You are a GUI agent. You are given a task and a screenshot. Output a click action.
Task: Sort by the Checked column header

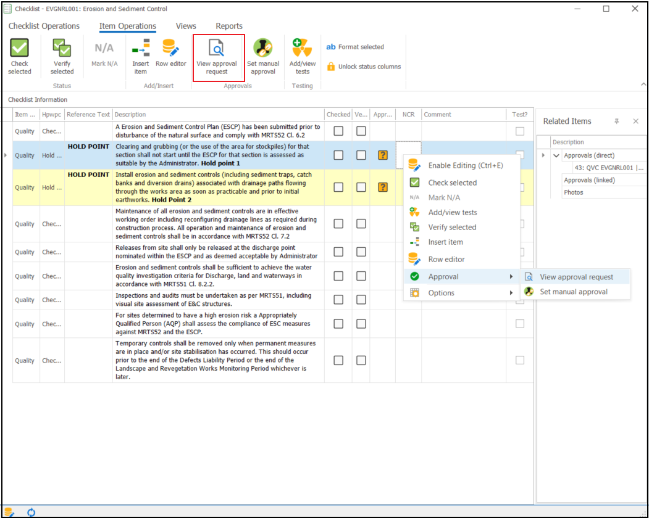click(338, 115)
